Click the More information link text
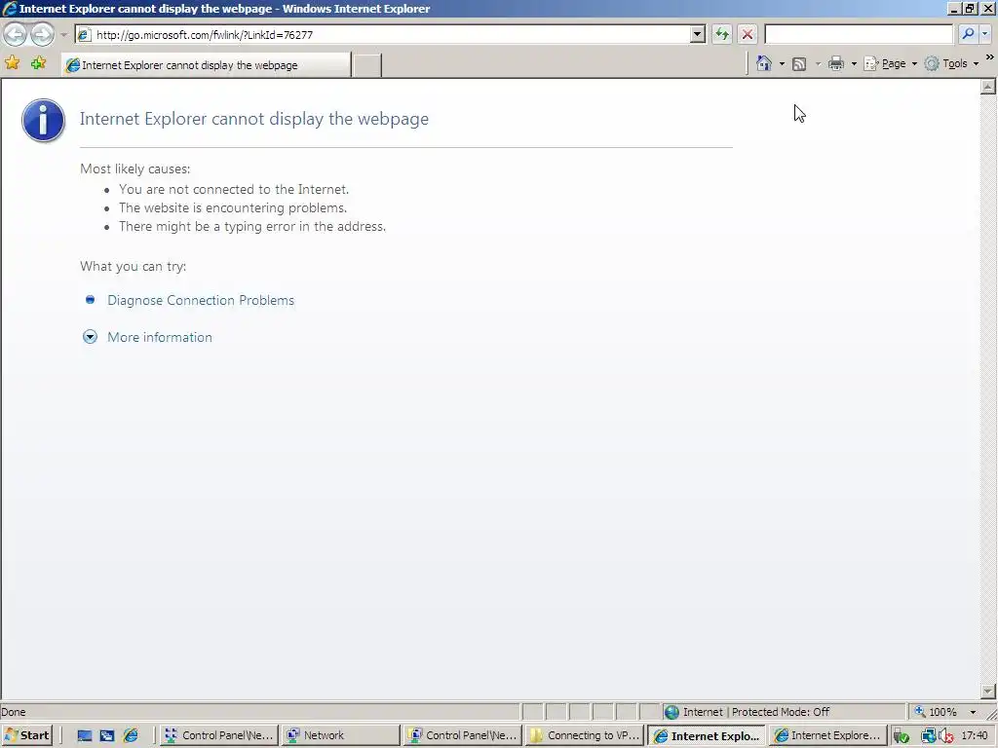Screen dimensions: 998x748 pyautogui.click(x=160, y=337)
